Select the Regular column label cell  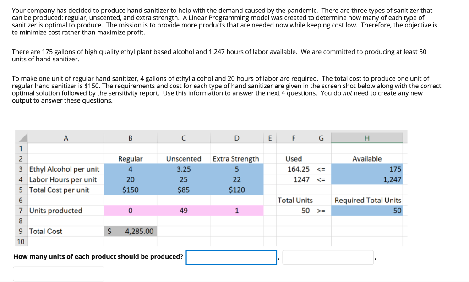pos(131,158)
